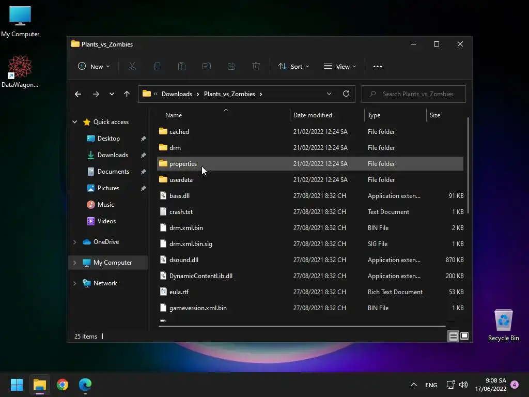Refresh the current folder view
Image resolution: width=529 pixels, height=397 pixels.
tap(346, 94)
